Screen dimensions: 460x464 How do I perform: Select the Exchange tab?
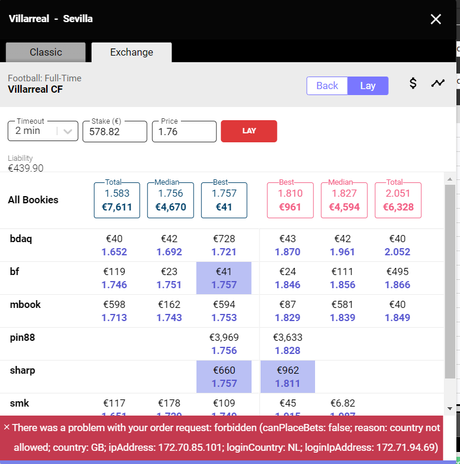[x=131, y=52]
